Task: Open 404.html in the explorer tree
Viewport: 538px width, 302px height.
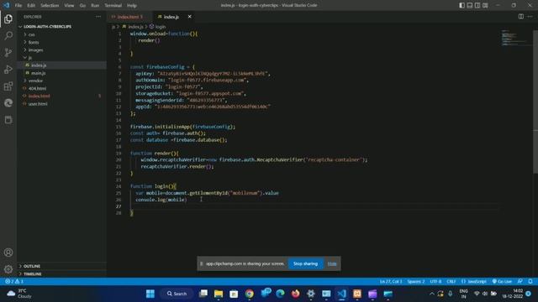Action: tap(61, 88)
